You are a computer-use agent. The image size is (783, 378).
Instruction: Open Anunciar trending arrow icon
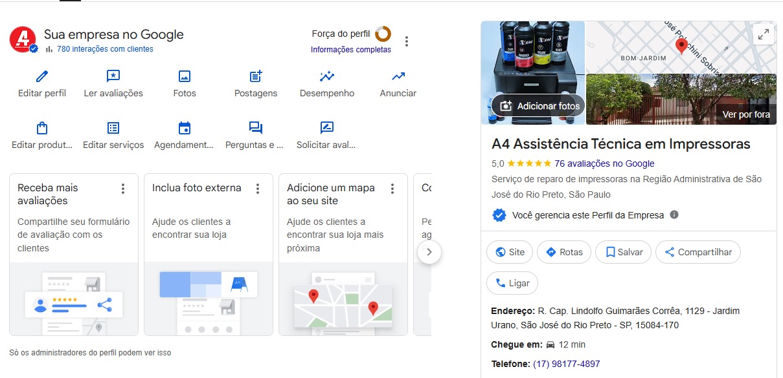click(398, 76)
